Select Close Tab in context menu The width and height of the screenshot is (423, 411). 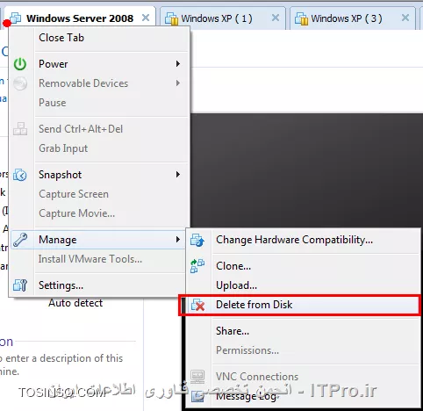tap(98, 38)
